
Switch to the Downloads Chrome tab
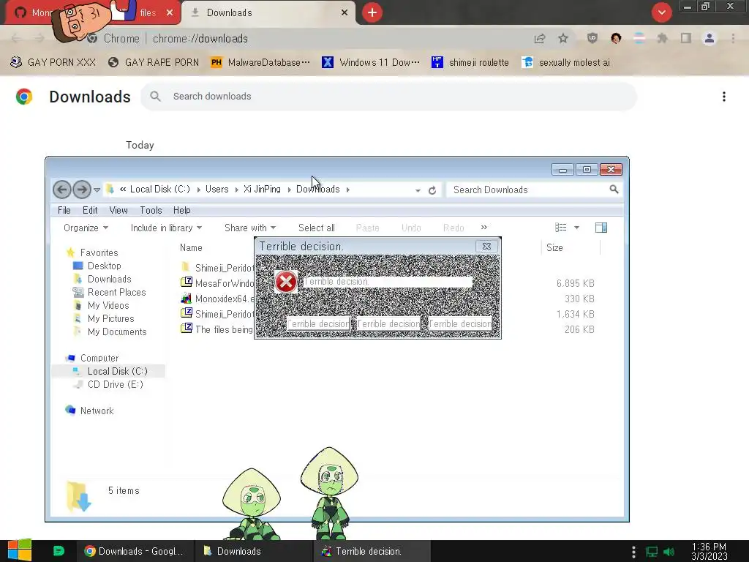pyautogui.click(x=268, y=12)
